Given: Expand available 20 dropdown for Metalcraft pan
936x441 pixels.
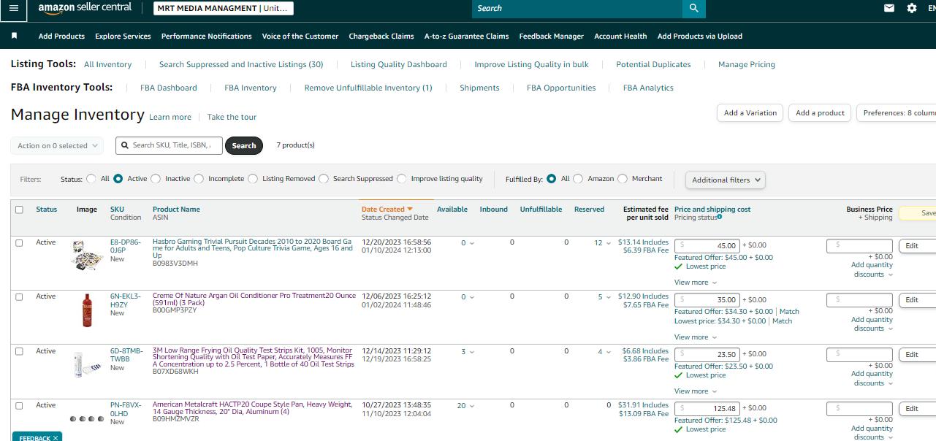Looking at the screenshot, I should click(466, 406).
